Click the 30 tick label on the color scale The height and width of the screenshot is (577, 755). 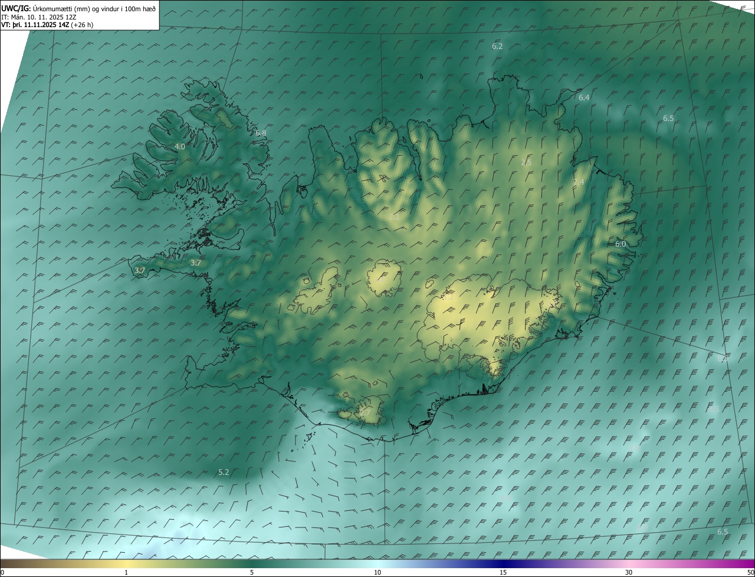629,572
